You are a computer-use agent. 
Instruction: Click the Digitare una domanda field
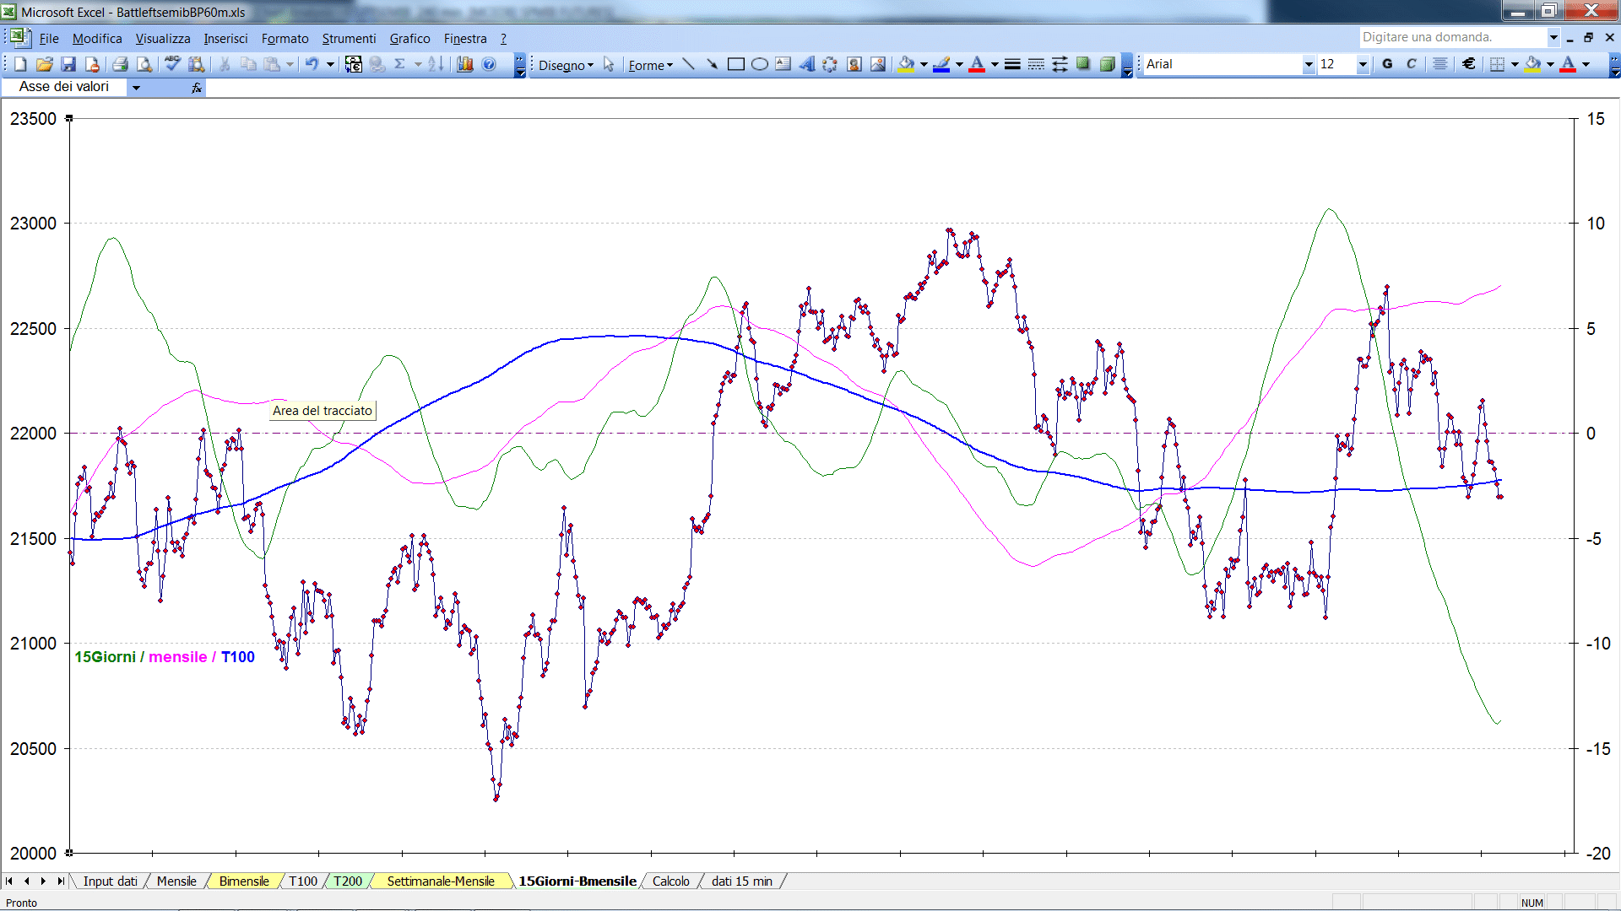pos(1452,37)
